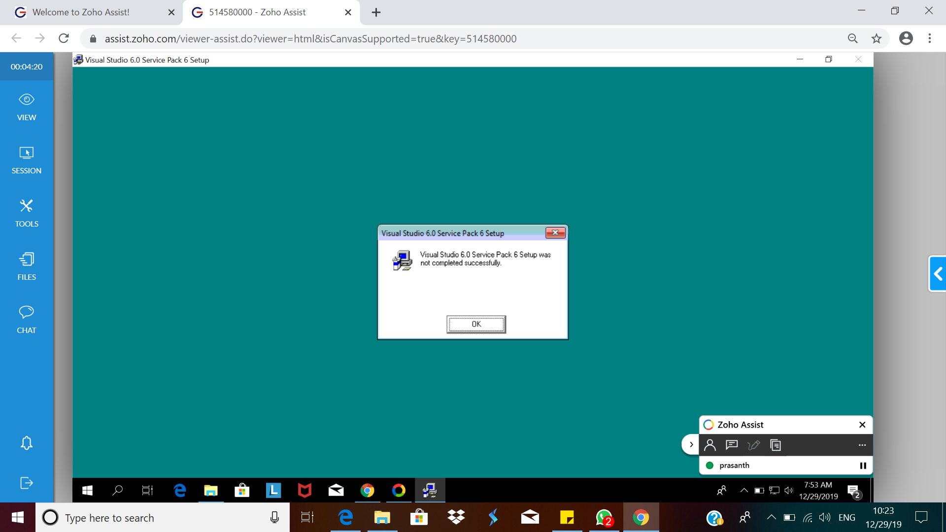
Task: Click the three-dot menu in Zoho Assist
Action: (862, 445)
